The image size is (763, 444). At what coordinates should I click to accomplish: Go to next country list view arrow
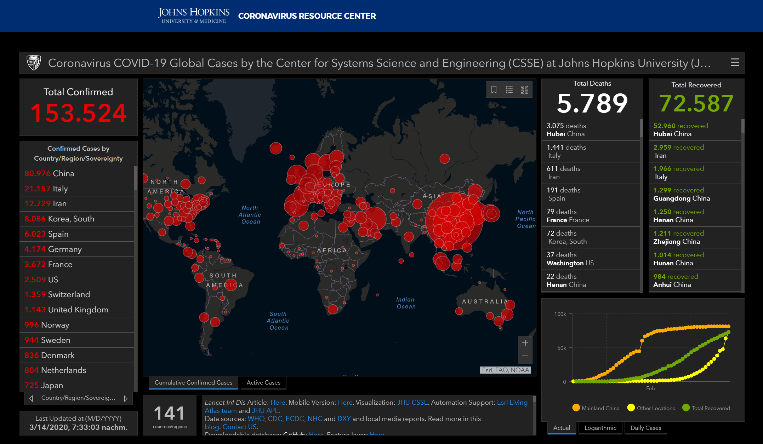(125, 398)
